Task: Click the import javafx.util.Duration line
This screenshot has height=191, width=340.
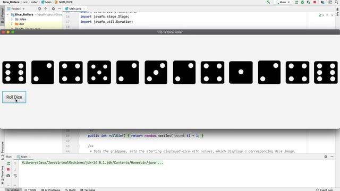Action: 106,22
